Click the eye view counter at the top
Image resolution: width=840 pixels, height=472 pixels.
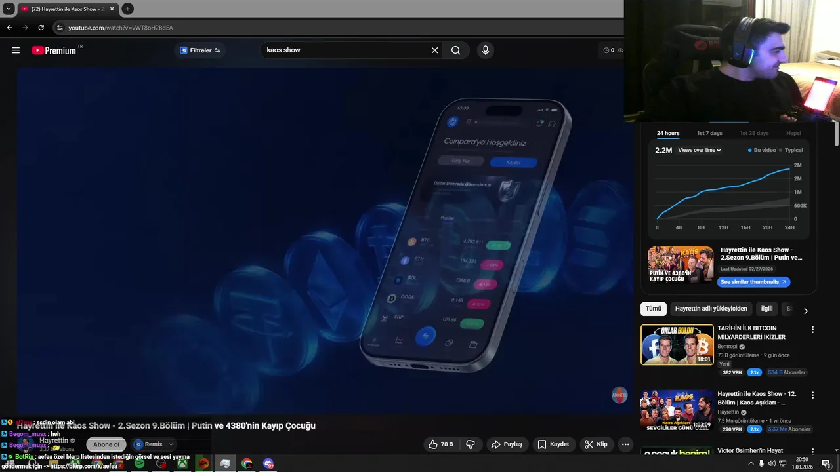pyautogui.click(x=621, y=50)
